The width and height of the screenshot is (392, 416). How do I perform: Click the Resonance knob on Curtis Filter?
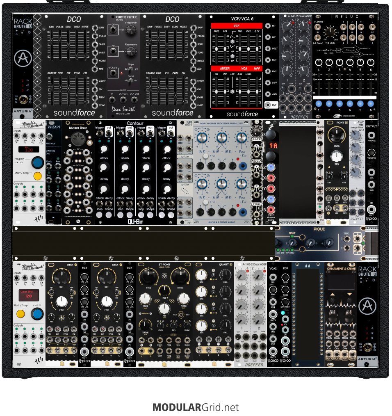130,52
